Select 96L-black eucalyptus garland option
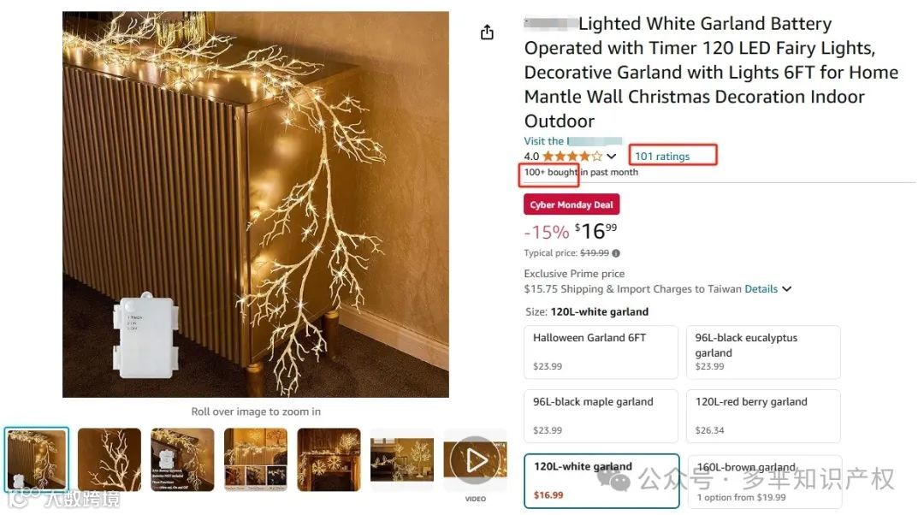 [x=763, y=352]
